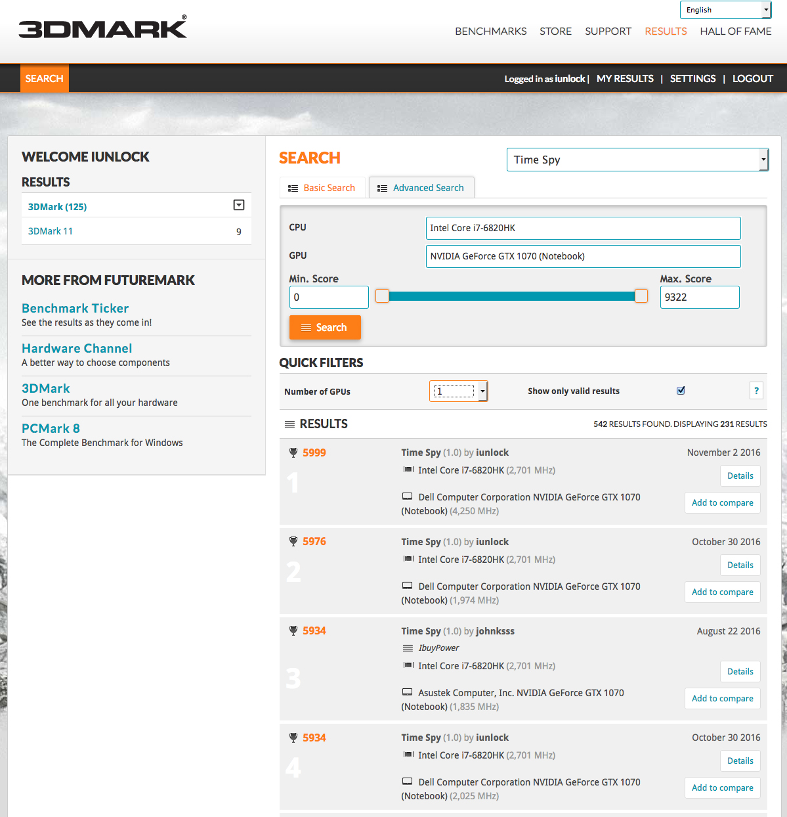Open the RESULTS menu item
The height and width of the screenshot is (817, 787).
click(x=666, y=32)
